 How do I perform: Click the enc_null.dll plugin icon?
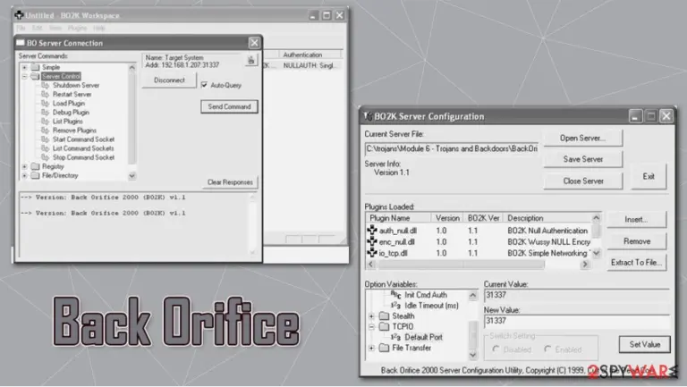click(372, 241)
